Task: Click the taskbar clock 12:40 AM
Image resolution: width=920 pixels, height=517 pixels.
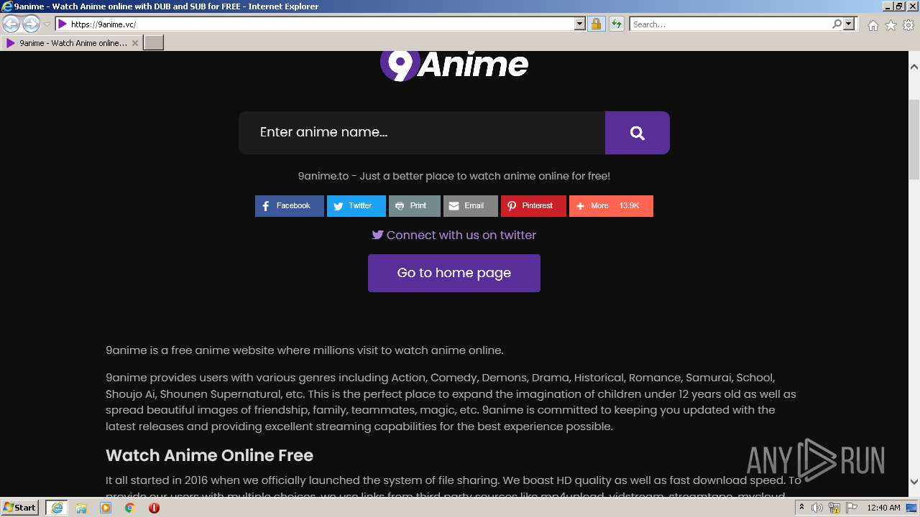Action: click(x=883, y=508)
